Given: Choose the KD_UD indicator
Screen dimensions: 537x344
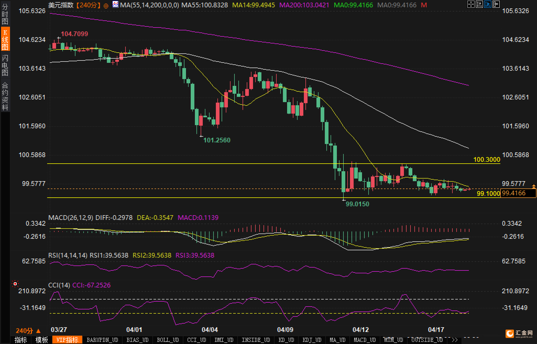Looking at the screenshot, I should [286, 340].
